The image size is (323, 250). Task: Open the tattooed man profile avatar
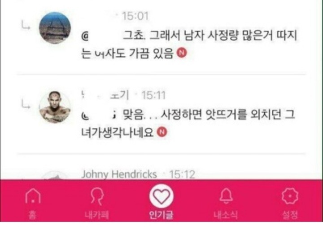coord(55,107)
